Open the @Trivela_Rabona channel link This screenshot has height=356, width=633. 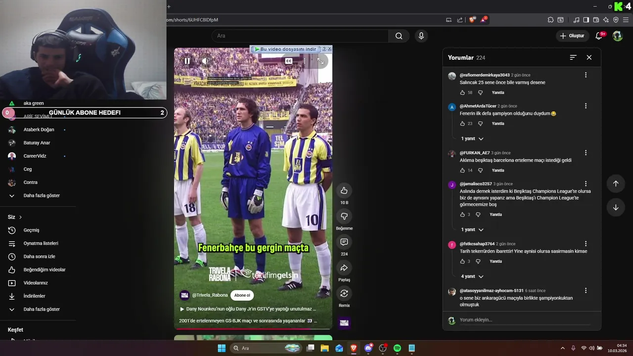coord(210,295)
